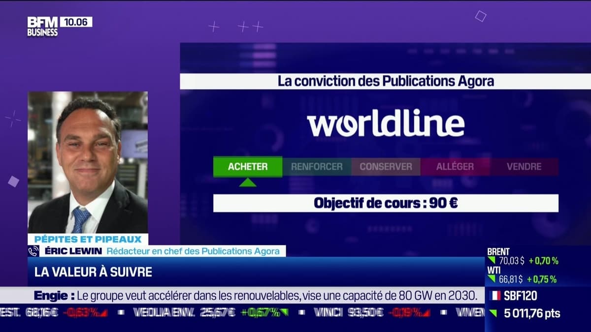591x332 pixels.
Task: Click the presenter video thumbnail
Action: coord(88,162)
